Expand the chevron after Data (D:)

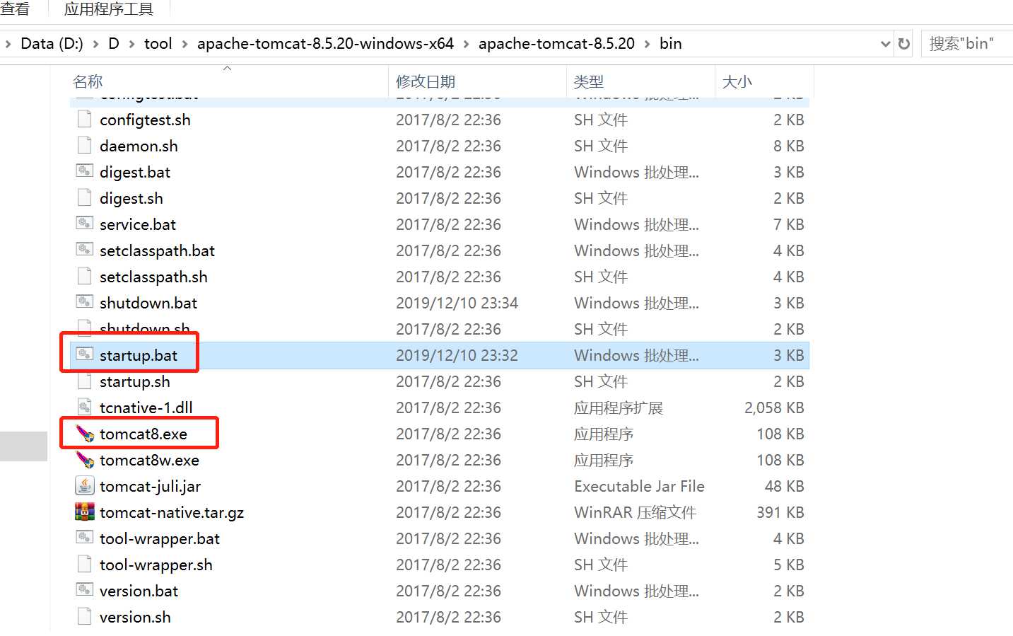coord(95,44)
